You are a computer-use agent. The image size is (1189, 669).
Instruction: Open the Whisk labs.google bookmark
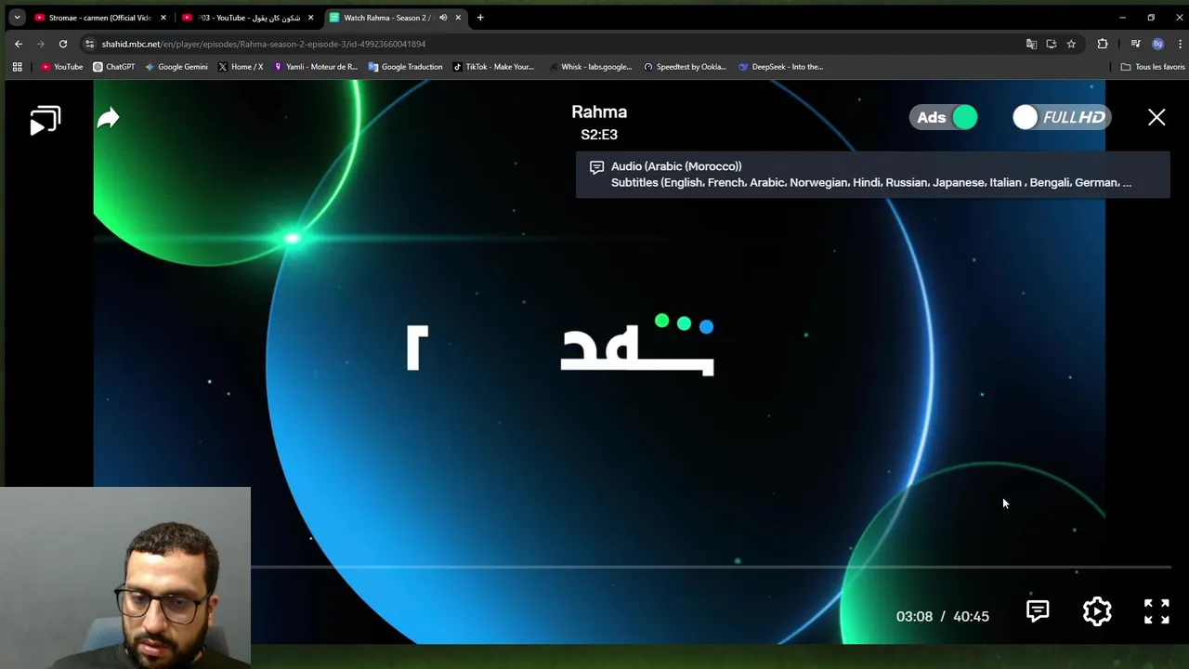click(x=589, y=67)
